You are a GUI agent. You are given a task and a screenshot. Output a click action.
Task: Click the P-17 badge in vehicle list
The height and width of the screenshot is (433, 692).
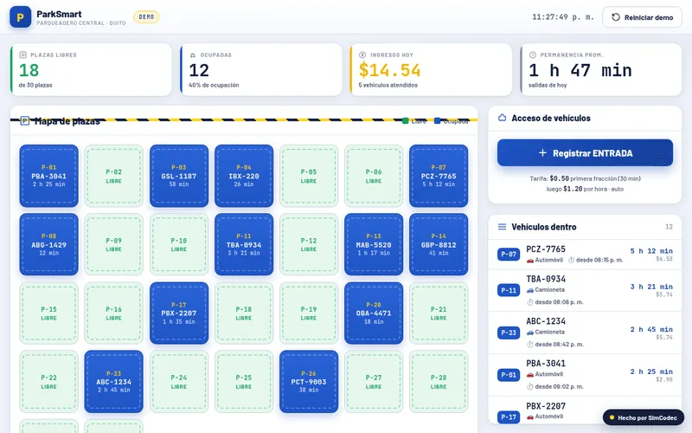pyautogui.click(x=509, y=417)
